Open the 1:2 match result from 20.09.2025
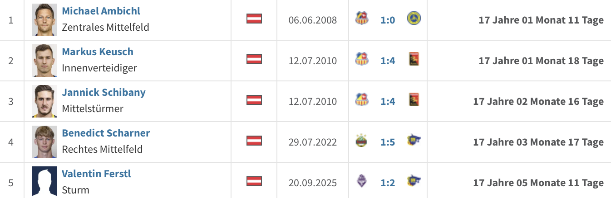The image size is (611, 198). 388,183
